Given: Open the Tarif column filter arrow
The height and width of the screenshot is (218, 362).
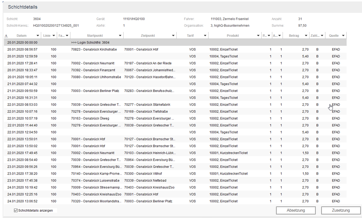Looking at the screenshot, I should (205, 36).
